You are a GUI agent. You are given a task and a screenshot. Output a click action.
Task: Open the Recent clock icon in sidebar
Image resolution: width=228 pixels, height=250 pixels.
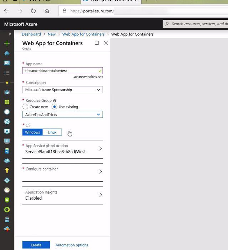7,112
